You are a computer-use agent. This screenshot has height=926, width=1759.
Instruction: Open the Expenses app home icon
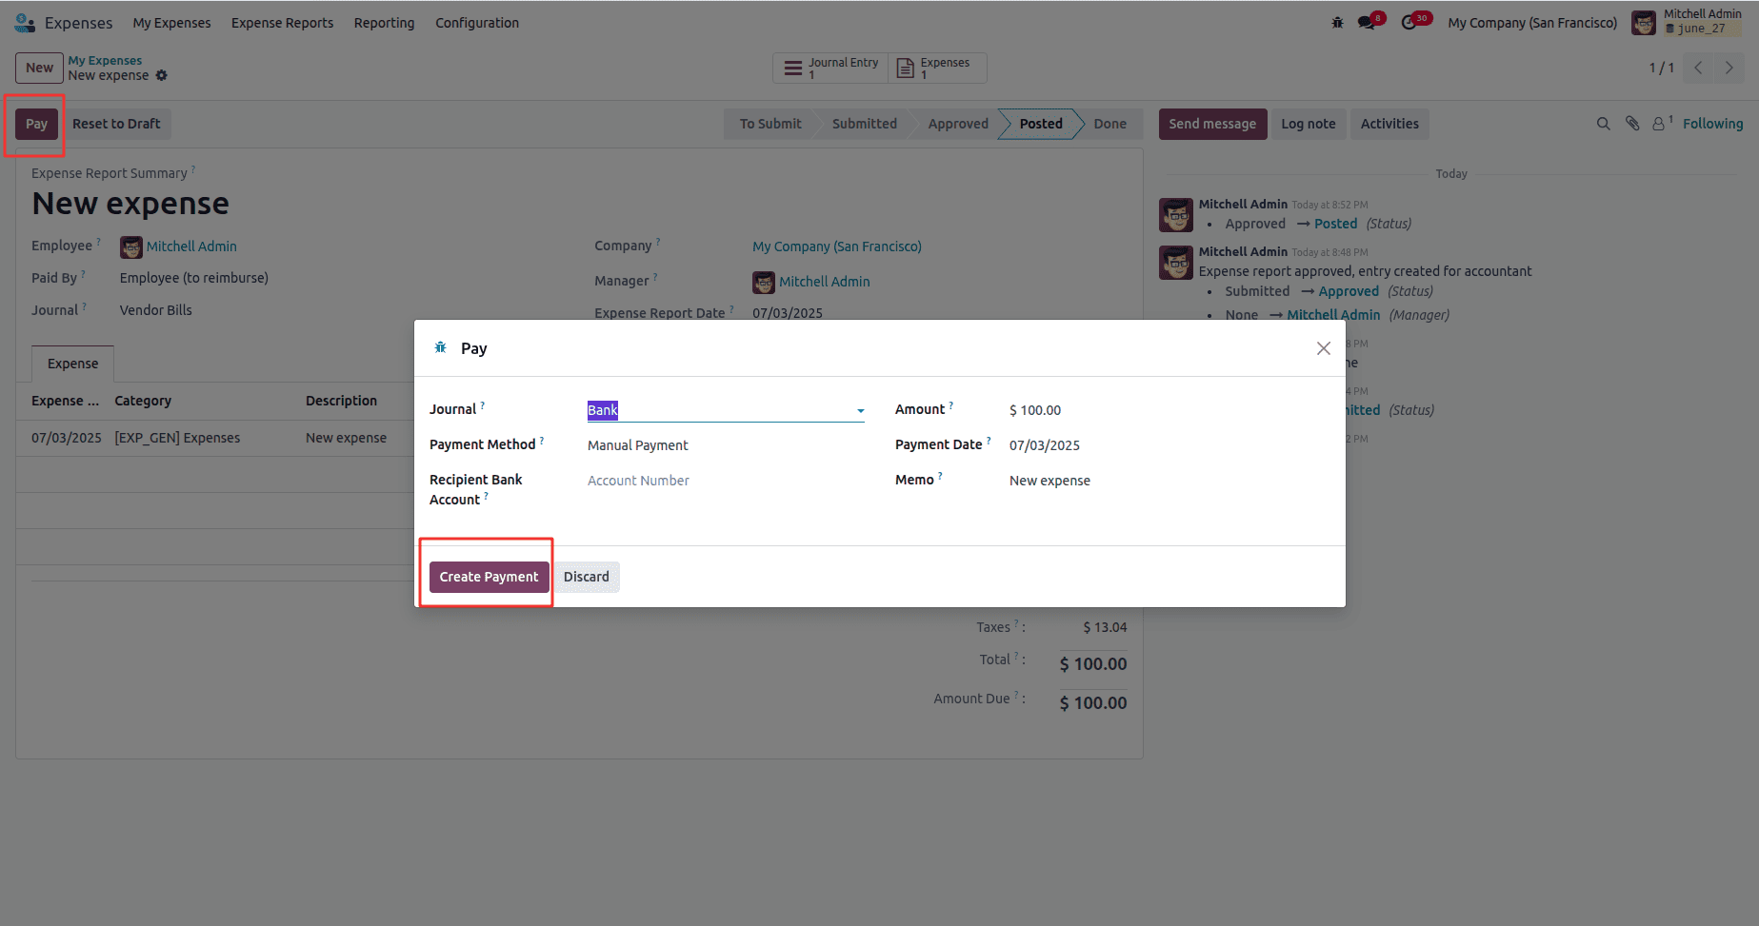coord(25,23)
